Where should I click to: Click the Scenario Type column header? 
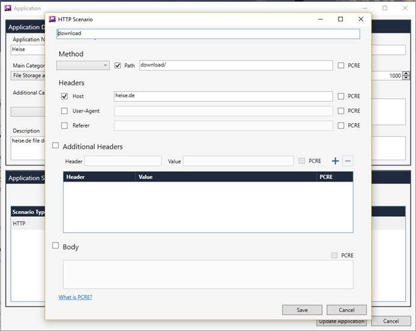pyautogui.click(x=28, y=212)
